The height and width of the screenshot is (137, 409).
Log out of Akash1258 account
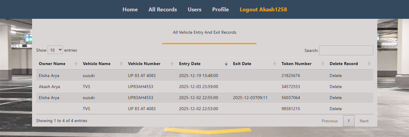(263, 10)
